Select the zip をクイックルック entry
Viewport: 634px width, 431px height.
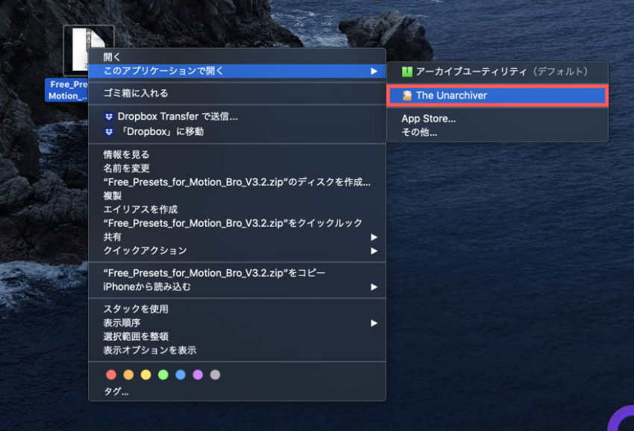[237, 223]
